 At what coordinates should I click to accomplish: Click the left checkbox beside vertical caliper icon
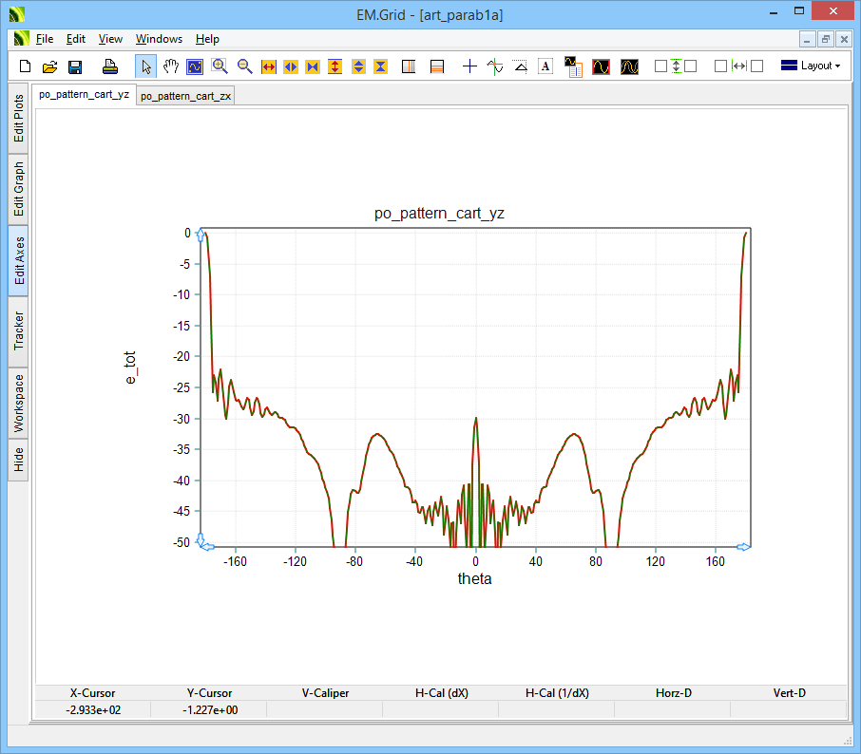pos(660,66)
